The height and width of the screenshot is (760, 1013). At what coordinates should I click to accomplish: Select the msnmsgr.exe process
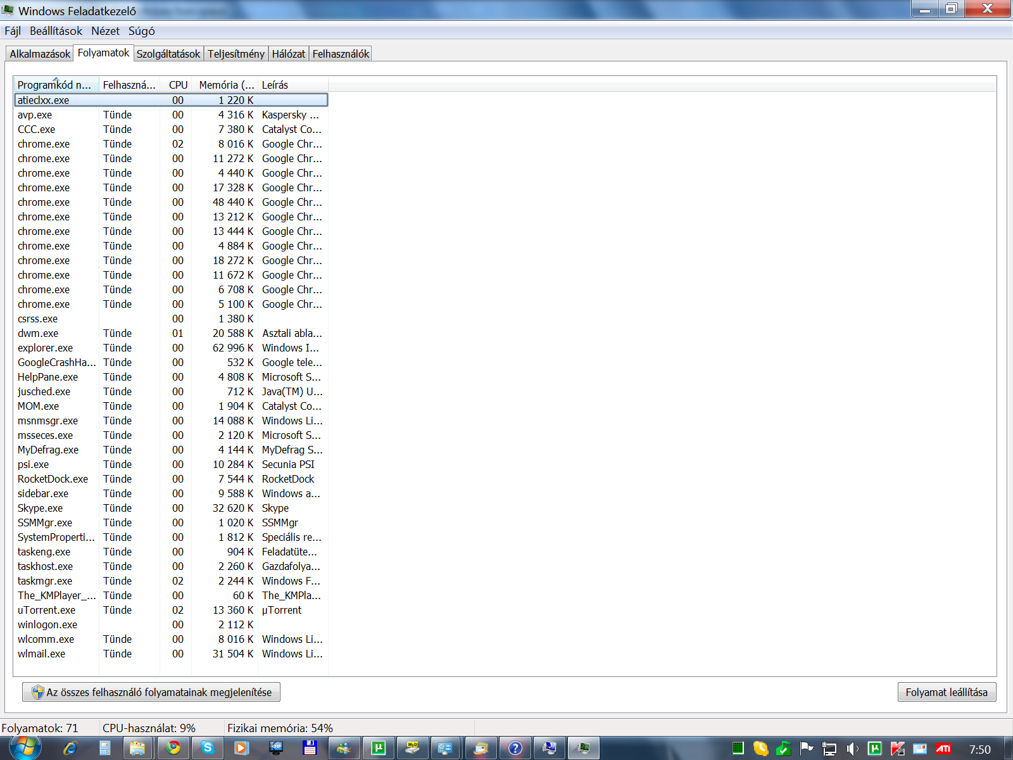(171, 421)
